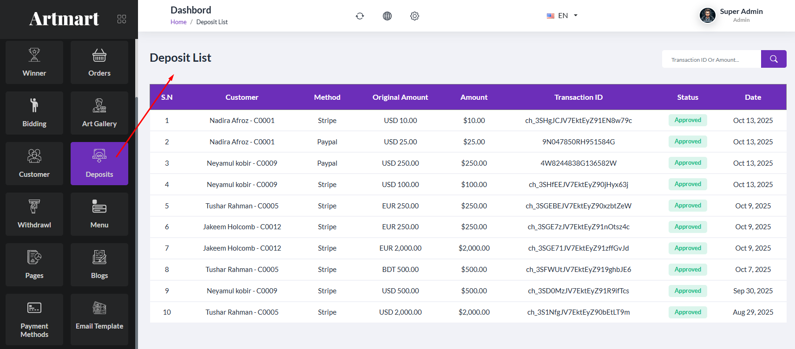Click the refresh icon in top bar
This screenshot has width=795, height=349.
[x=360, y=16]
